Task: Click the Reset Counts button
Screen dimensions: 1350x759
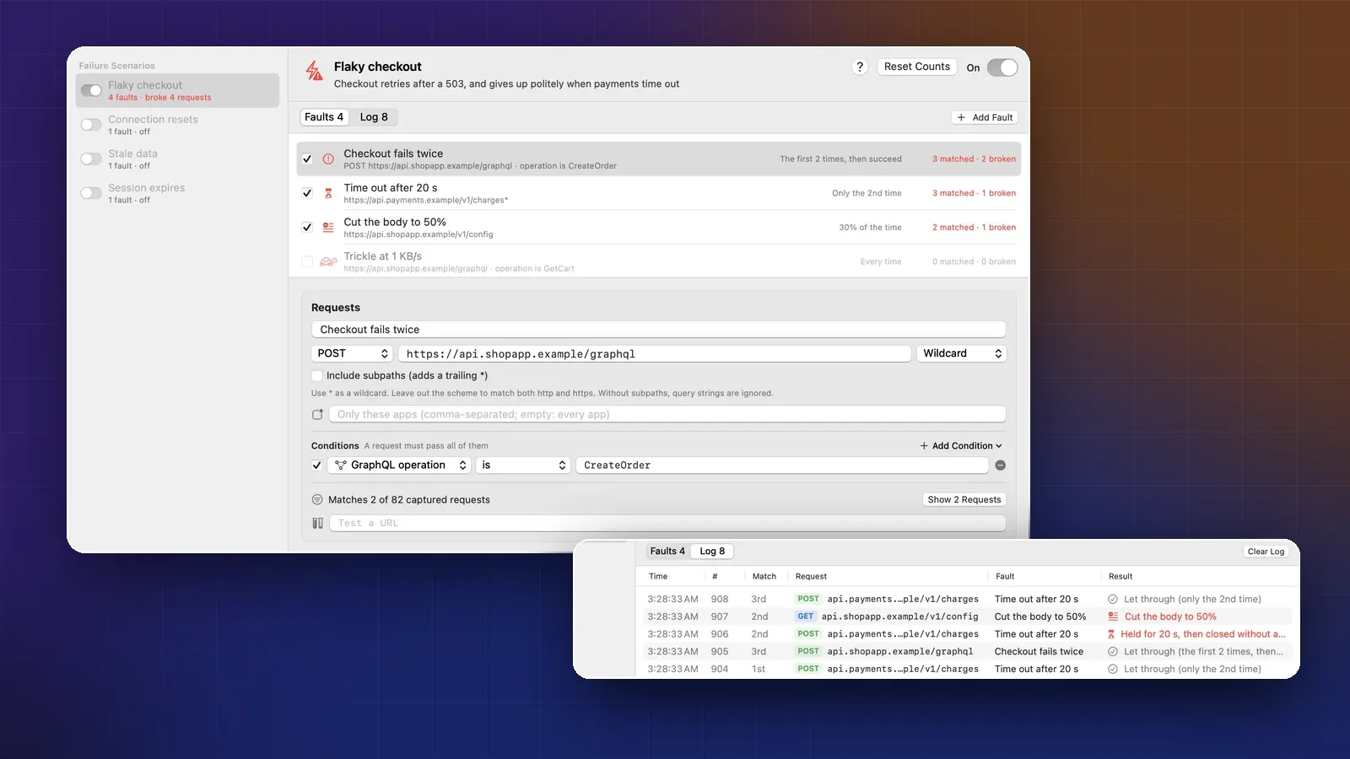Action: (917, 67)
